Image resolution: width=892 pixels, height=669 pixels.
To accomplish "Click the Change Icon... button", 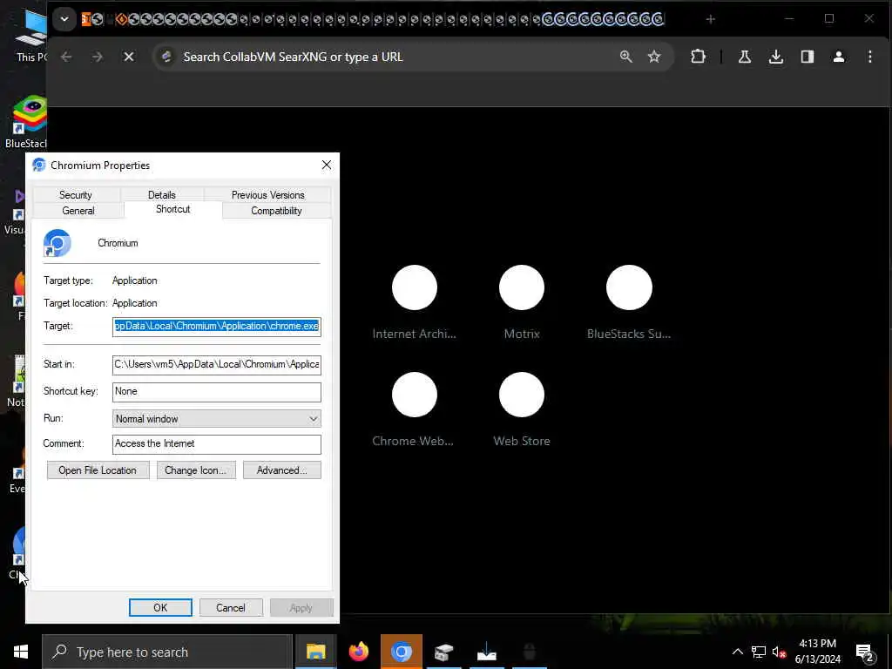I will pos(196,470).
